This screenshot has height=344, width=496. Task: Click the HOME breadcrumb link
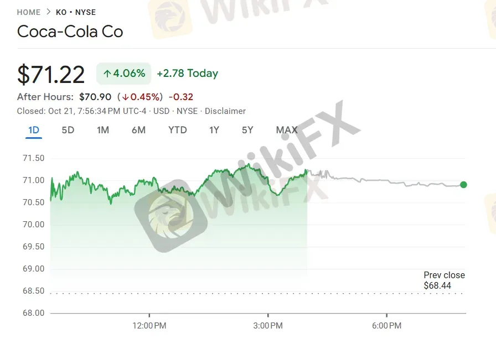[29, 12]
